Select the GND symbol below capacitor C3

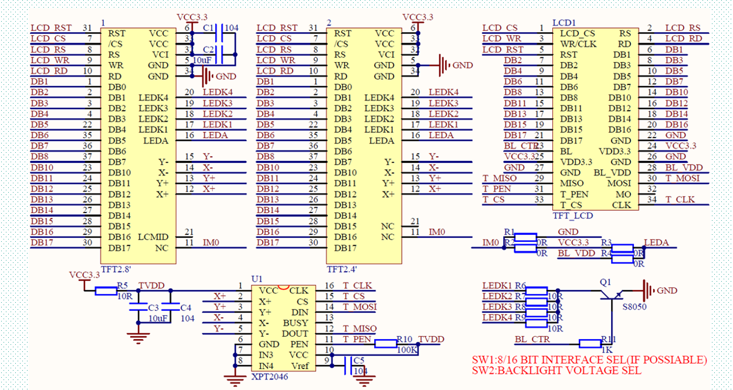138,337
